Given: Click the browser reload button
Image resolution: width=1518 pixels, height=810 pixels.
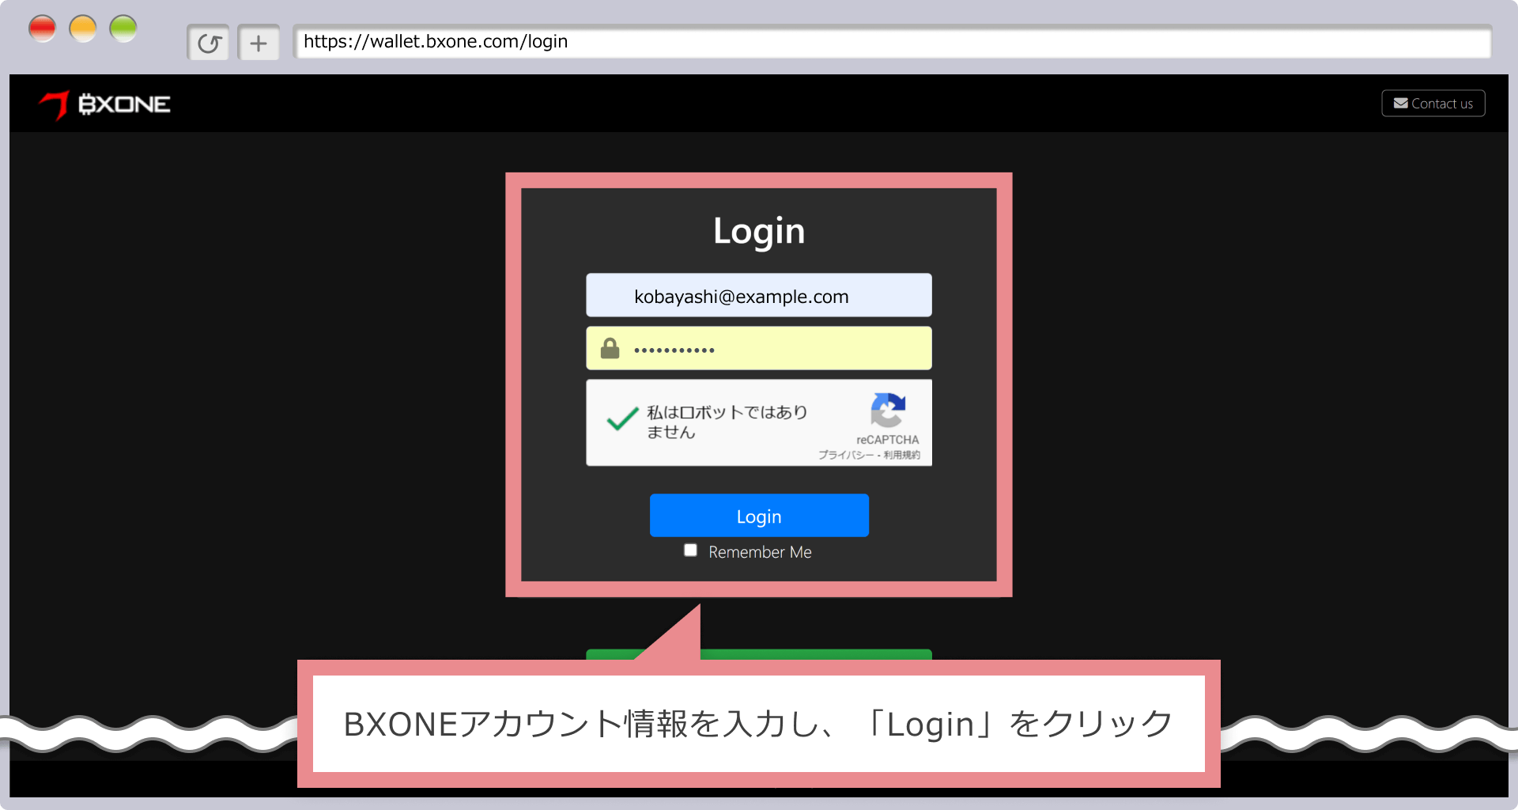Looking at the screenshot, I should pyautogui.click(x=209, y=43).
